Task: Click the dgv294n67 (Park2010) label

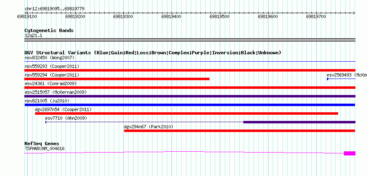Action: [x=148, y=127]
